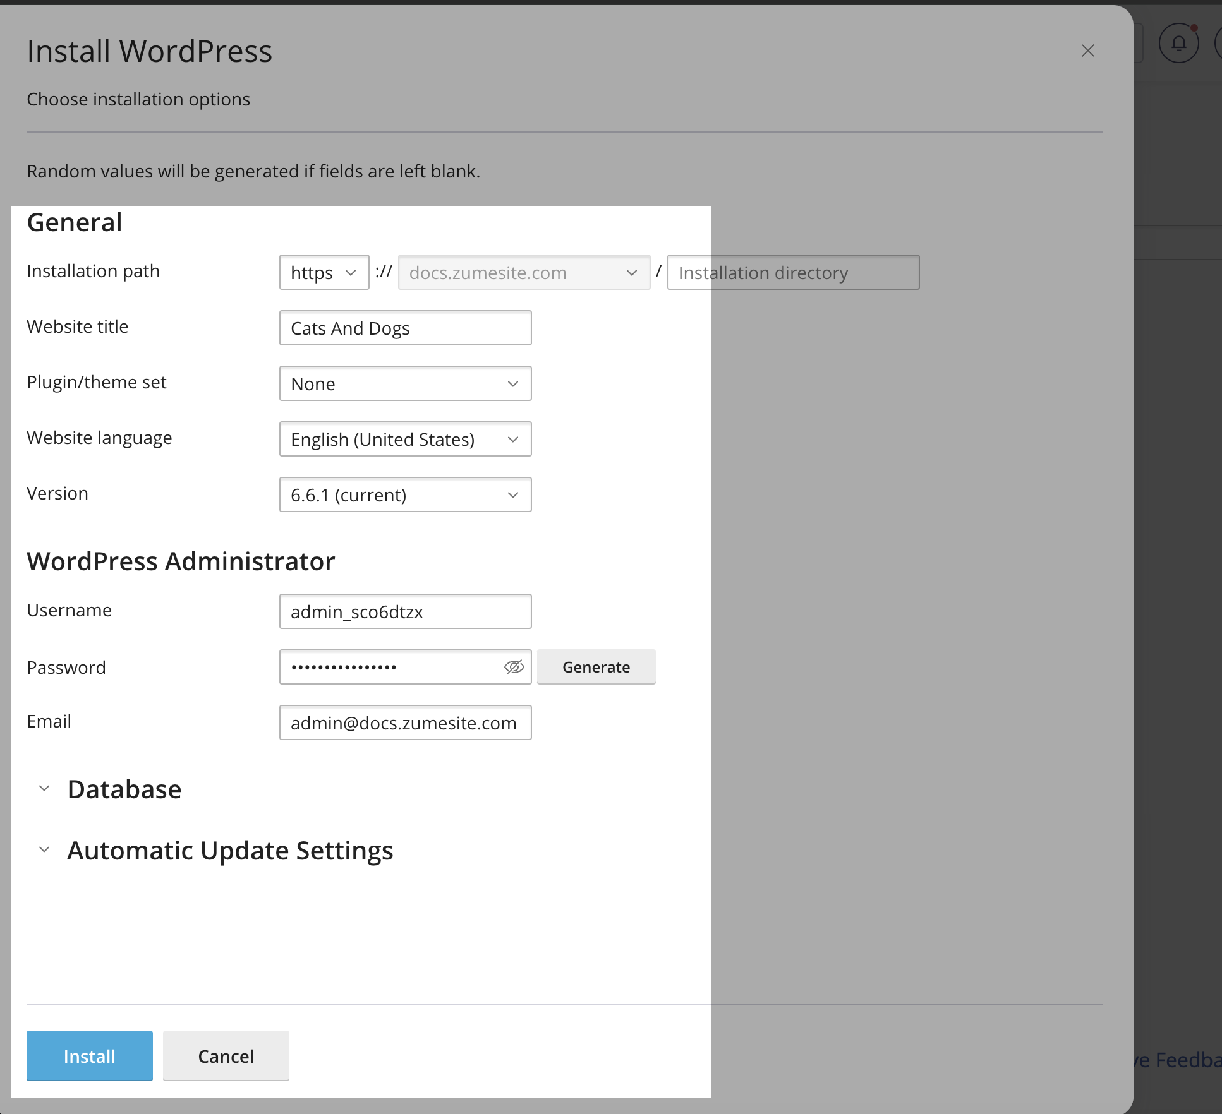This screenshot has height=1114, width=1222.
Task: Click the Cancel button
Action: (226, 1056)
